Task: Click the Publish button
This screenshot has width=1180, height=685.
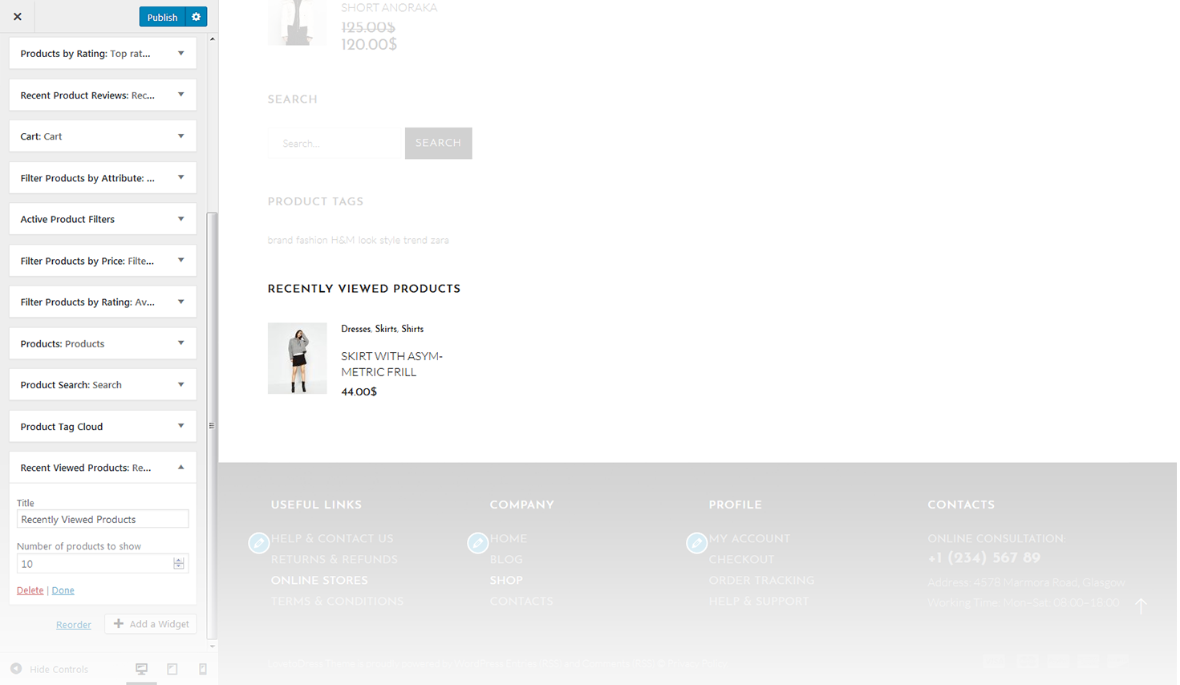Action: pyautogui.click(x=162, y=17)
